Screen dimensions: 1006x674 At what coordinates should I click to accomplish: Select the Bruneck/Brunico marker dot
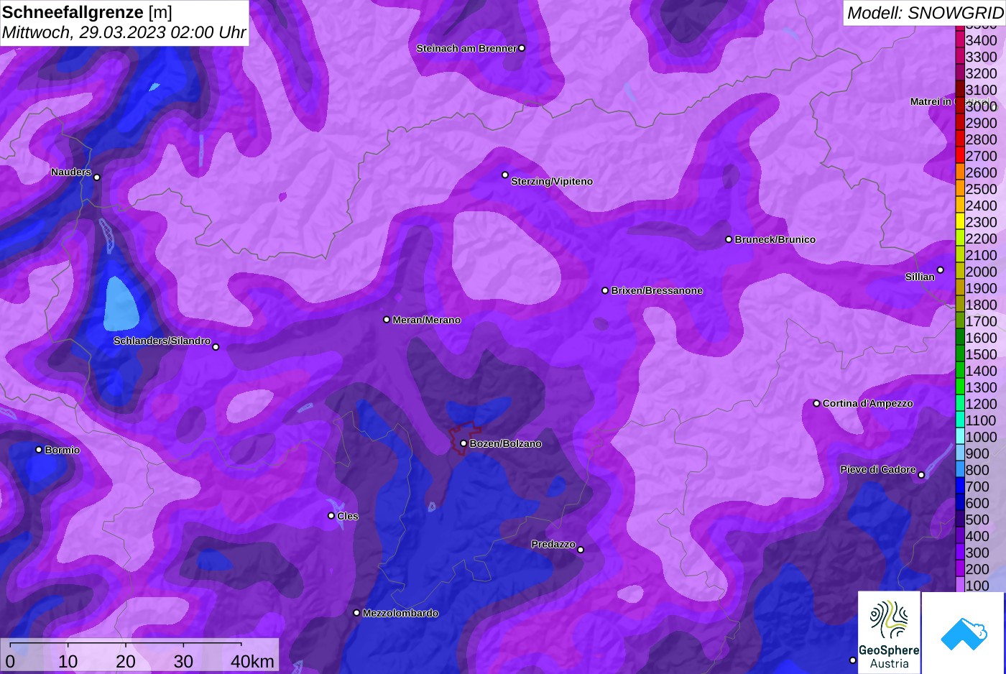click(x=729, y=239)
